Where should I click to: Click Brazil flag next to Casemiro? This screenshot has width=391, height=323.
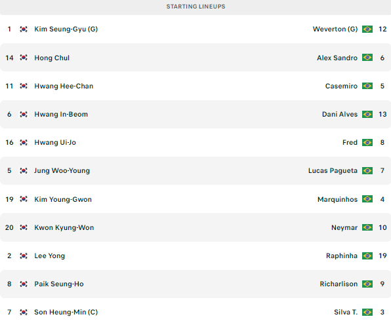pyautogui.click(x=367, y=86)
